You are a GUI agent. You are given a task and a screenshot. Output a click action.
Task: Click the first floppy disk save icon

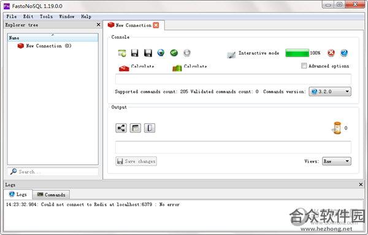[x=134, y=53]
